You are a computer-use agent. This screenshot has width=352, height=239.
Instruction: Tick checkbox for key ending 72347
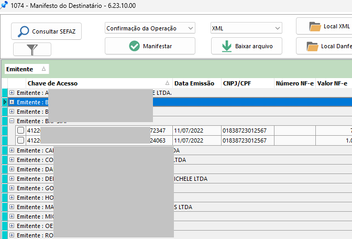tap(20, 131)
